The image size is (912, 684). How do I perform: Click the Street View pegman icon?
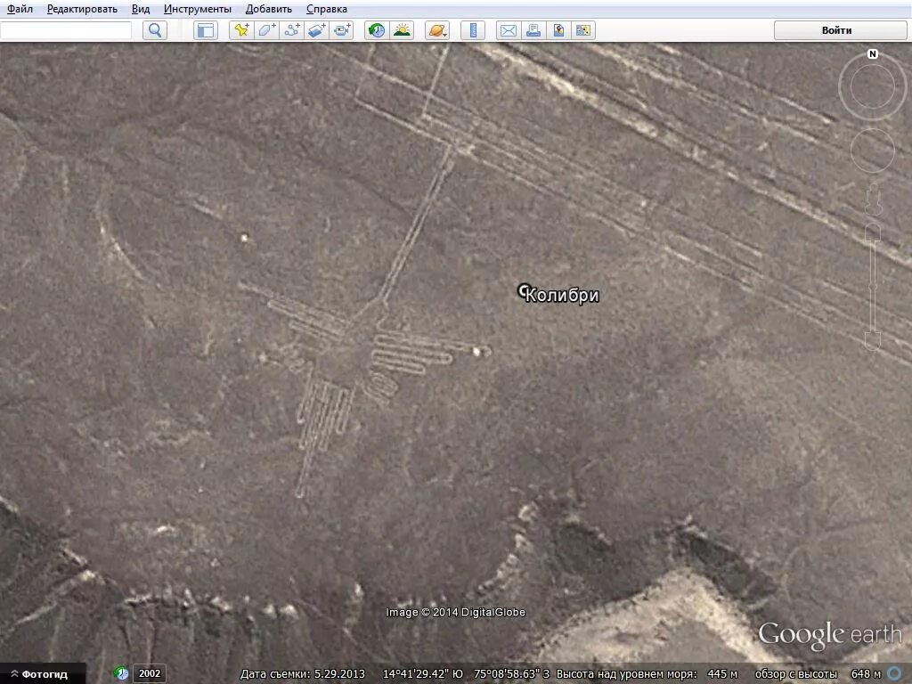pyautogui.click(x=873, y=199)
